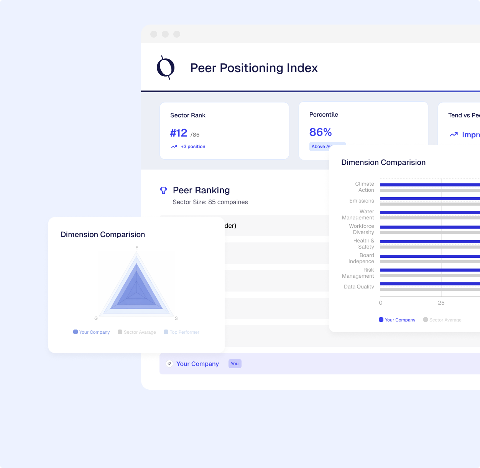Click the E axis label on the radar chart

coord(136,248)
